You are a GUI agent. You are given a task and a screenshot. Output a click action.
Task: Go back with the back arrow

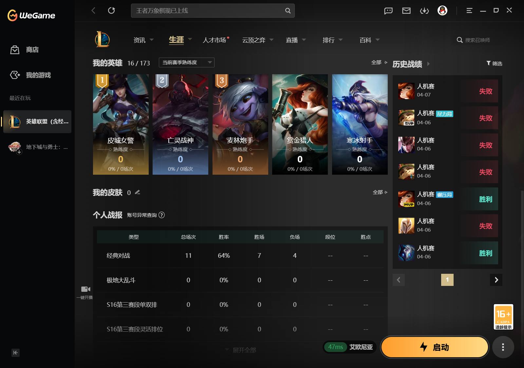pos(93,10)
